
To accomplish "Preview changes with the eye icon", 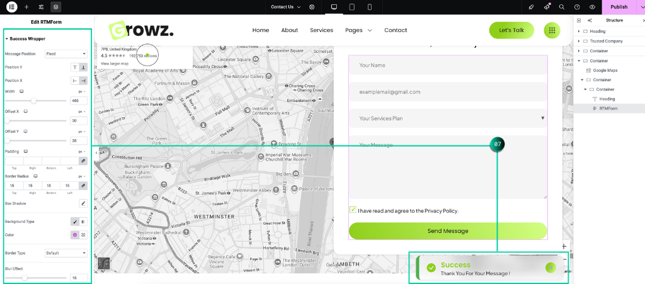I will click(592, 7).
